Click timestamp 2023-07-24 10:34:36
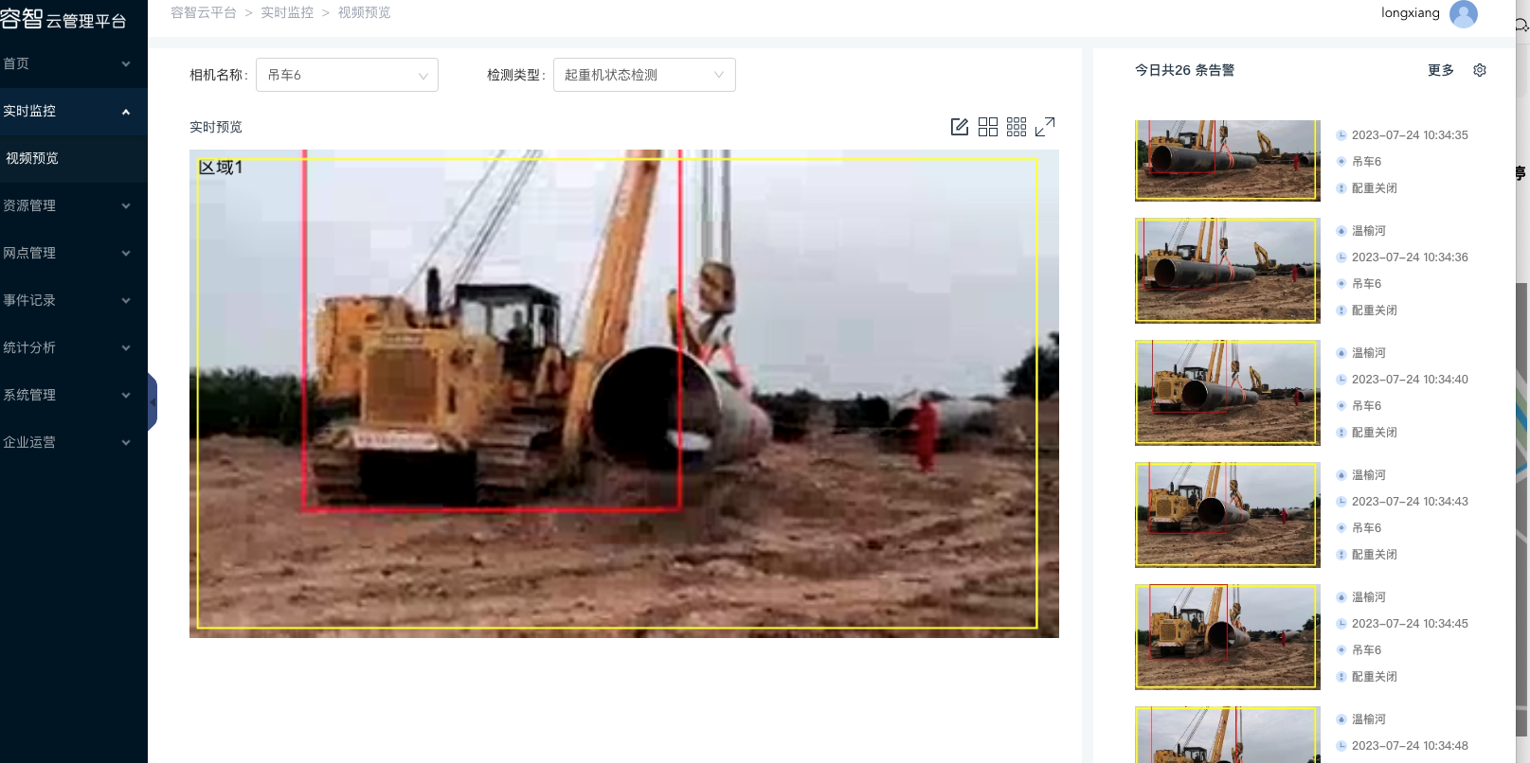Image resolution: width=1530 pixels, height=763 pixels. pos(1410,257)
